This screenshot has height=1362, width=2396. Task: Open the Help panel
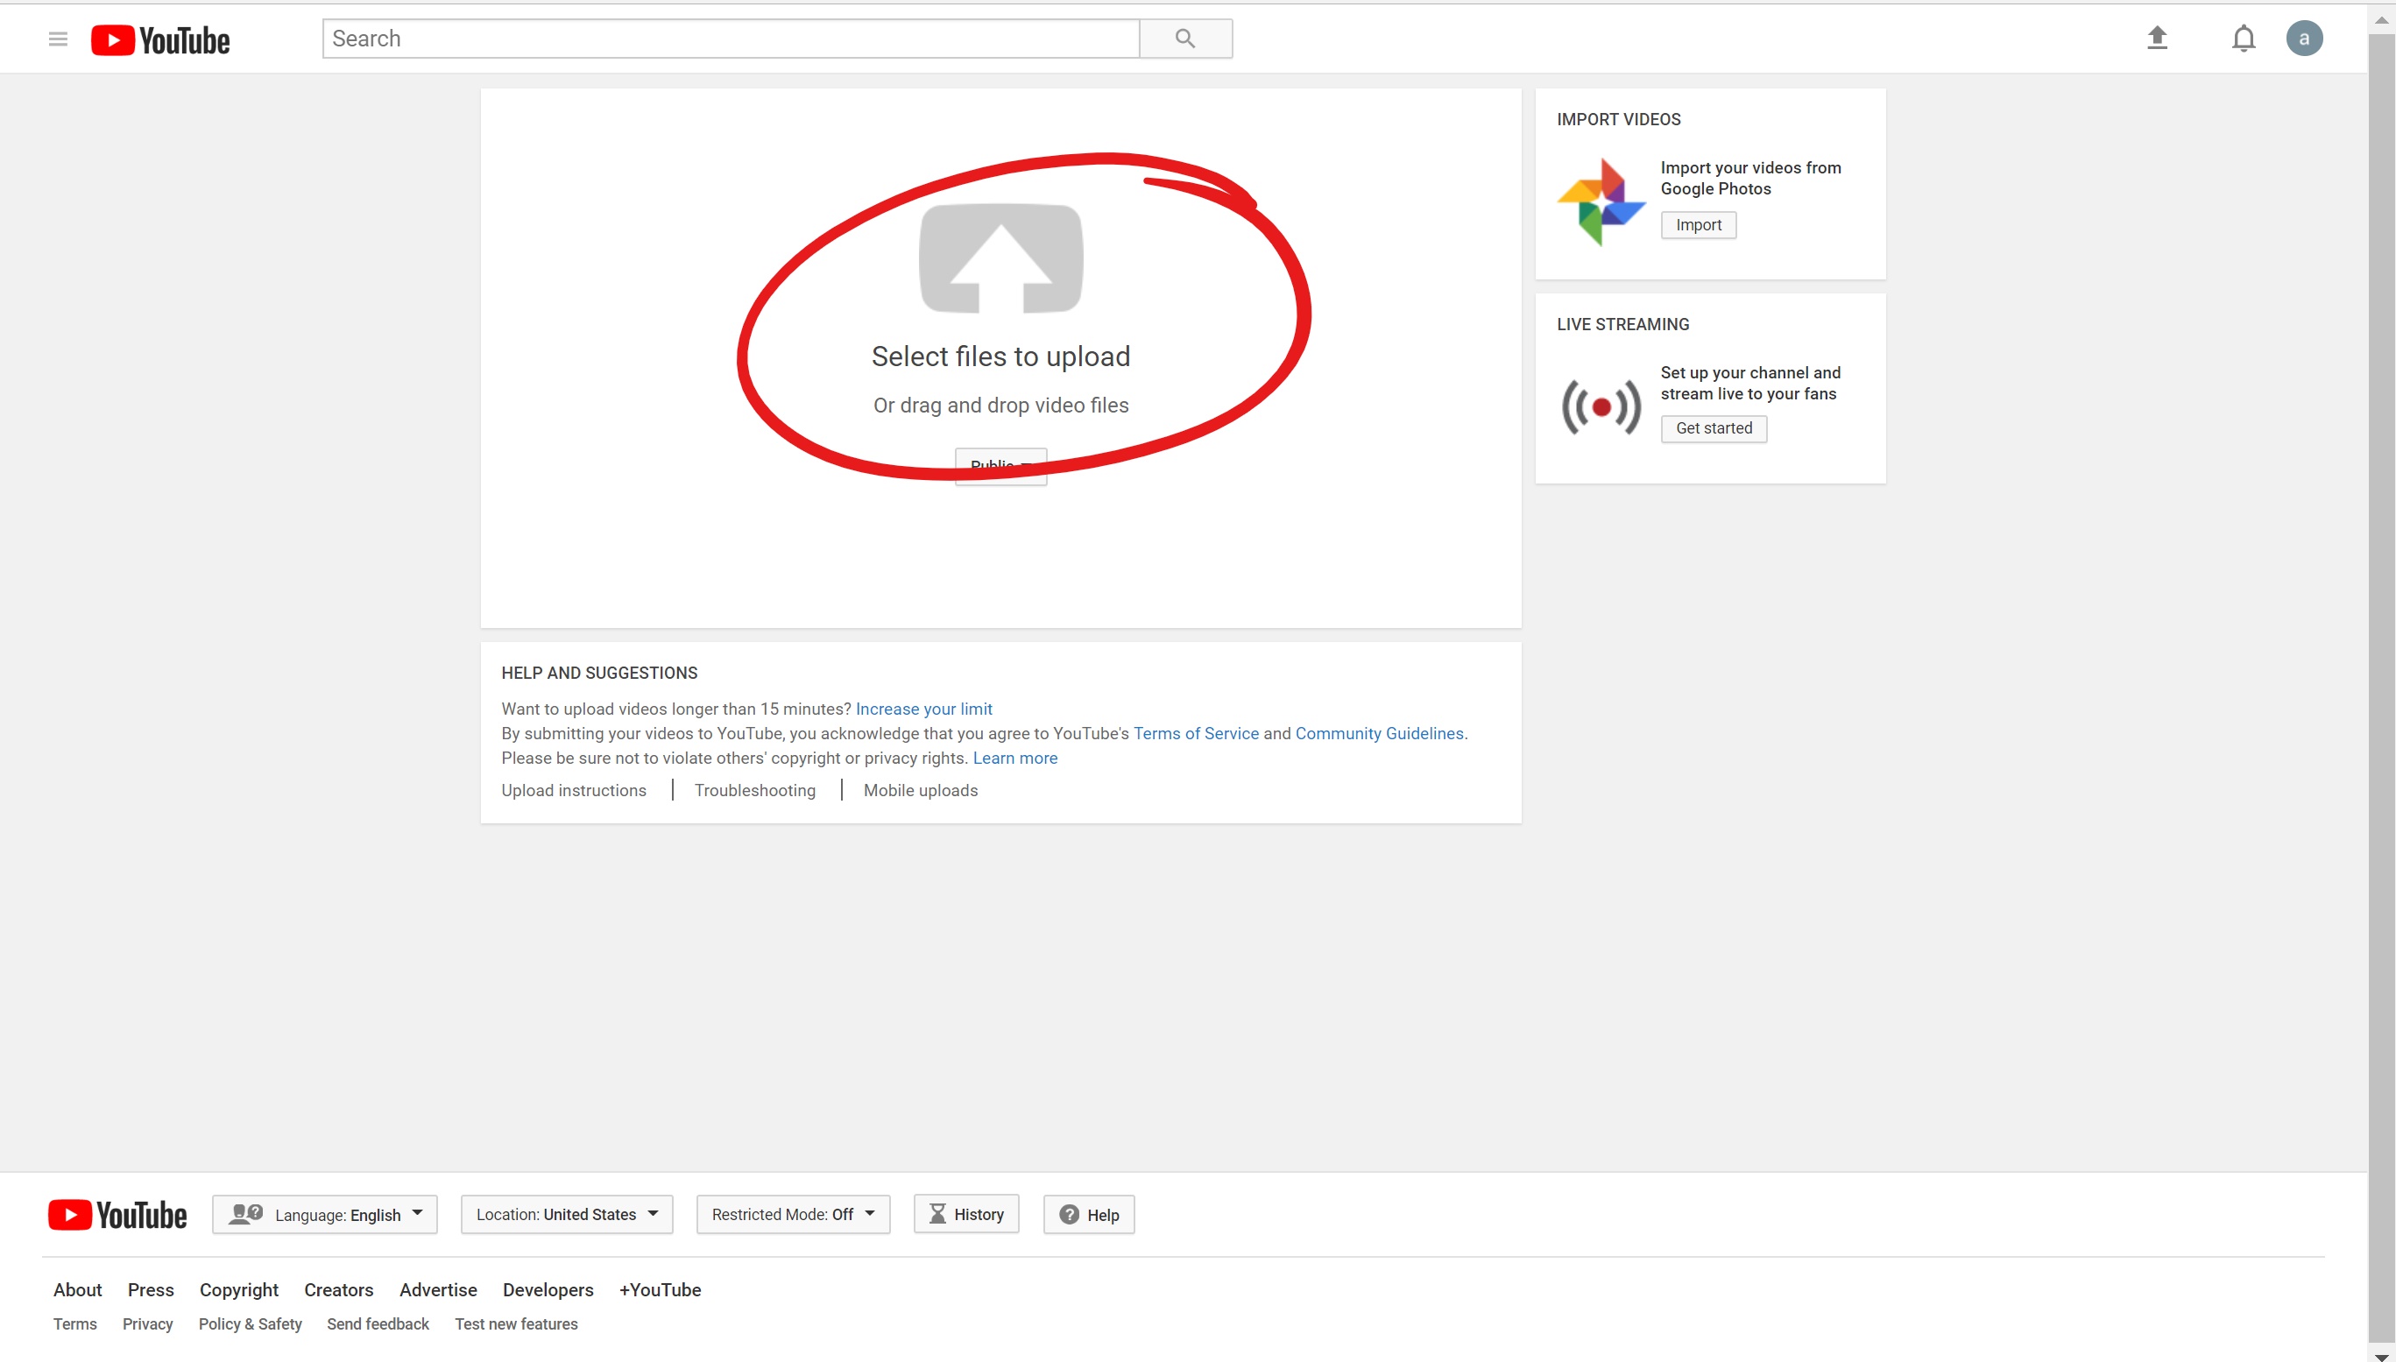click(x=1088, y=1214)
